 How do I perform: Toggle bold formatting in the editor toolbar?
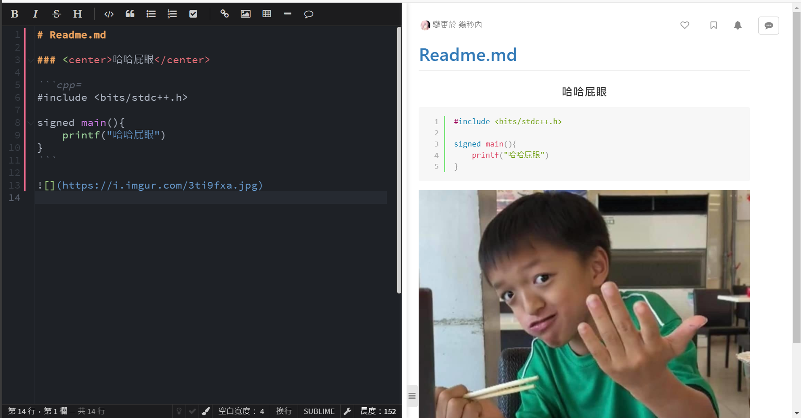click(14, 14)
